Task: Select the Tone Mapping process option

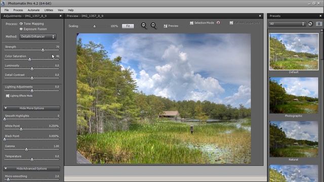Action: (21, 24)
